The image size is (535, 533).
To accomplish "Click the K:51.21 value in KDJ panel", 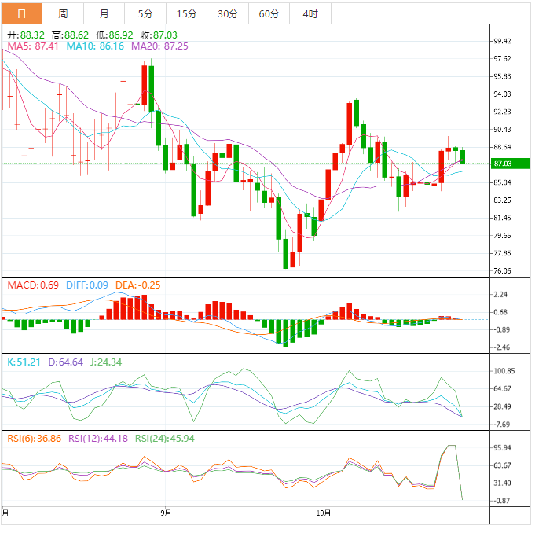I will pos(24,362).
